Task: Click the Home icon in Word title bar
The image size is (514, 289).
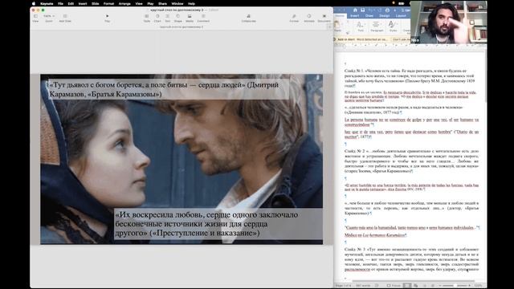Action: [x=355, y=10]
